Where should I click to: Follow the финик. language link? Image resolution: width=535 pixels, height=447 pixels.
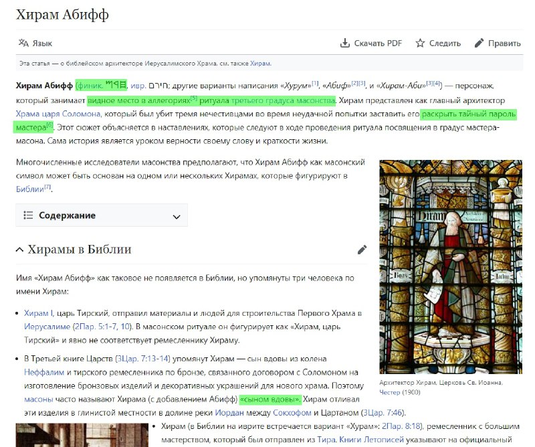click(x=90, y=86)
